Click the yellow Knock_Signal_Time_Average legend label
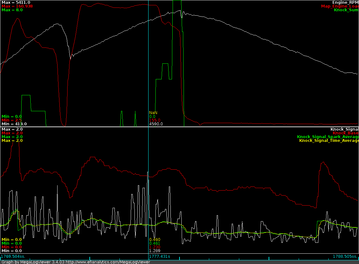Screen dimensions: 359x264 (x=329, y=141)
